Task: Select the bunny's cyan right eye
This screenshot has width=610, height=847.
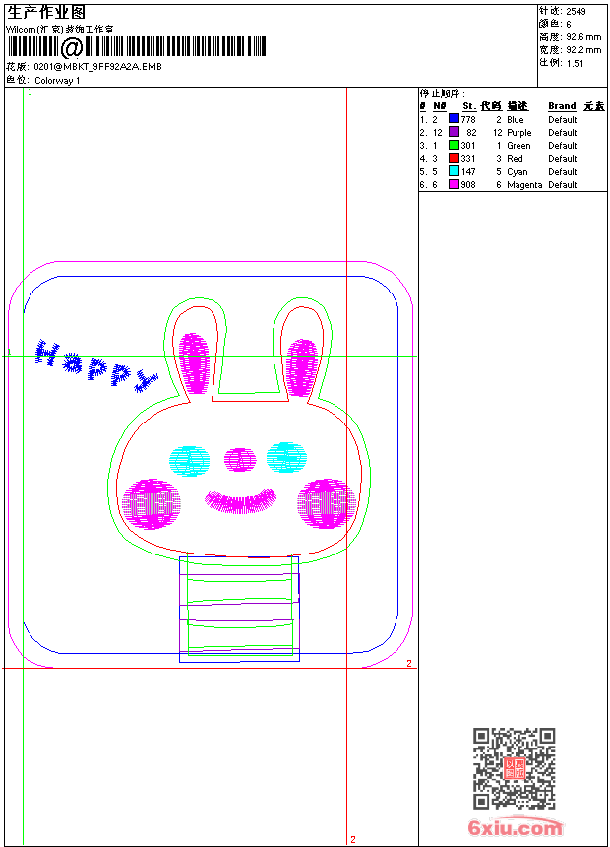Action: (x=287, y=456)
